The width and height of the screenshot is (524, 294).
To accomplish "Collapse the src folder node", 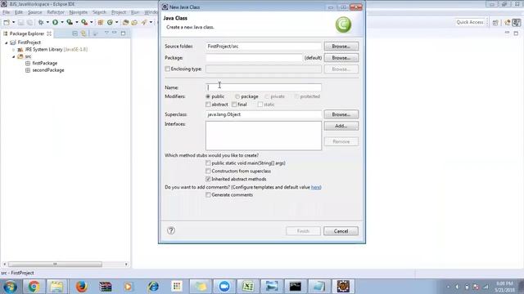I will click(14, 56).
